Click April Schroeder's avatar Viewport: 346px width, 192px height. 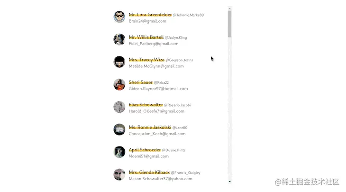[x=119, y=152]
